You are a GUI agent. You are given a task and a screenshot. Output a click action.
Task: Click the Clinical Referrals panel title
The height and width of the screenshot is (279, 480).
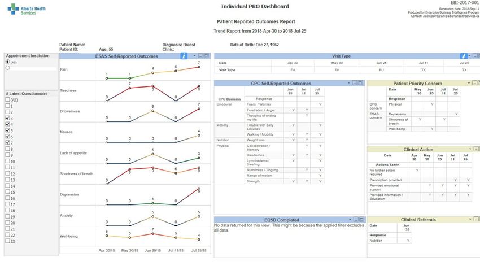[418, 220]
